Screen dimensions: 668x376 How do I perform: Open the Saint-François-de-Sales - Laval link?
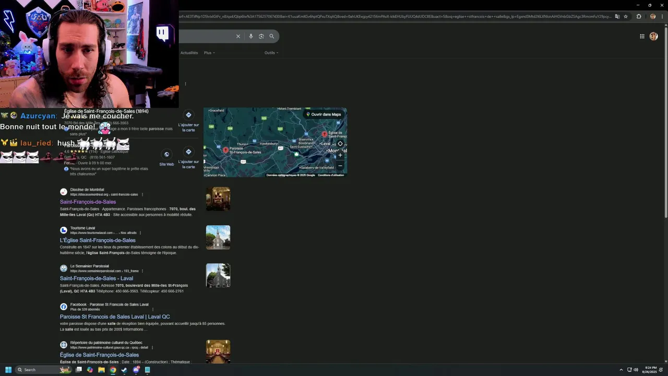pos(97,278)
